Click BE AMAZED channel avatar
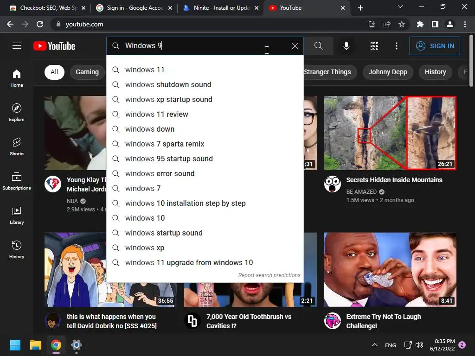Viewport: 475px width, 356px height. (332, 184)
